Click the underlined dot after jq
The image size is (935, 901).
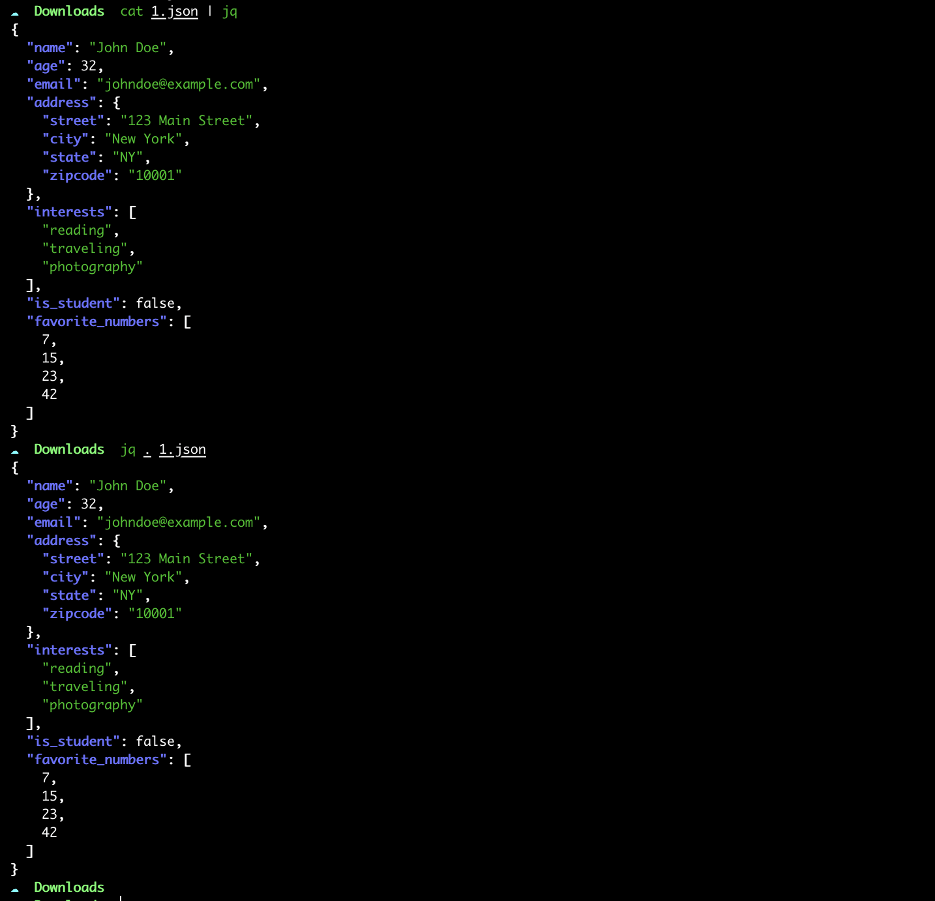(x=147, y=450)
